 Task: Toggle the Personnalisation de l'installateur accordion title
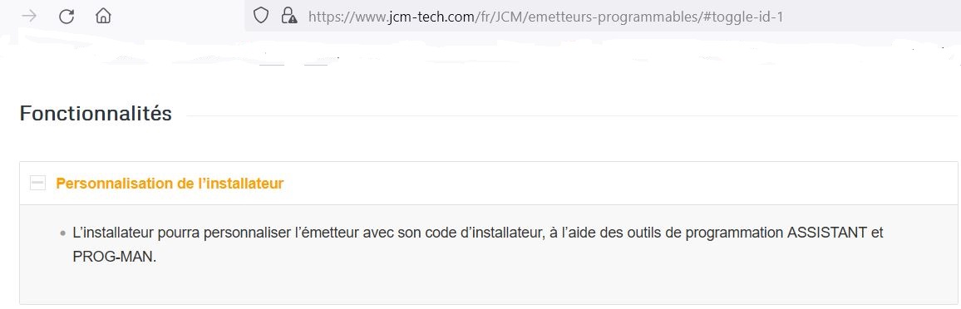(x=170, y=183)
